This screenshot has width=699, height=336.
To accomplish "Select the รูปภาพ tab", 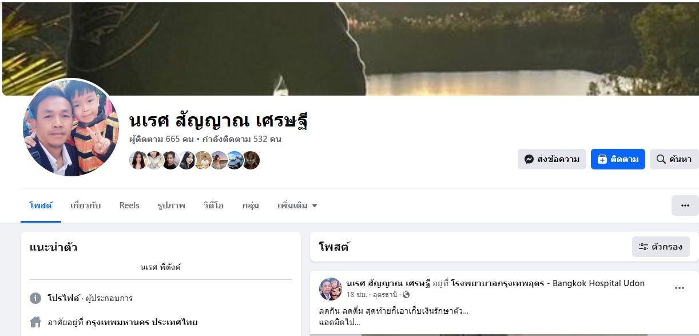I will click(172, 205).
